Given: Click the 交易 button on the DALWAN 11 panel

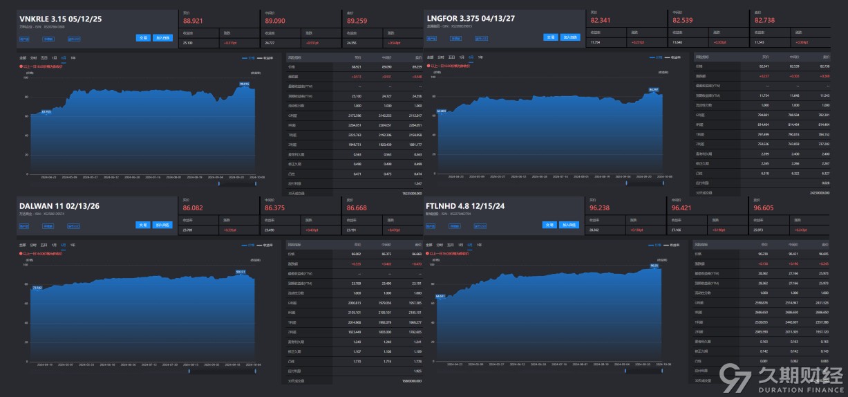Looking at the screenshot, I should (x=143, y=225).
